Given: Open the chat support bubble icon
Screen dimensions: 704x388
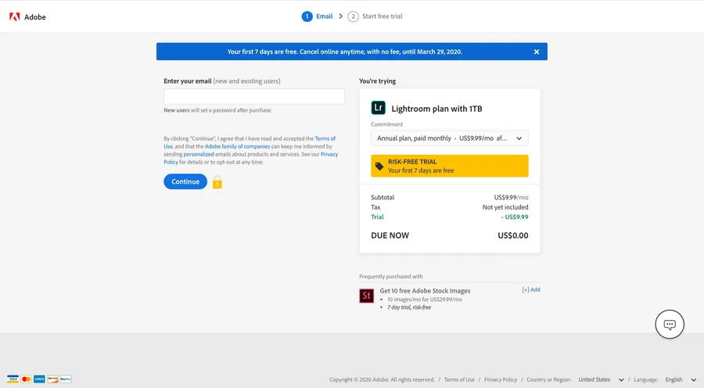Looking at the screenshot, I should (670, 324).
